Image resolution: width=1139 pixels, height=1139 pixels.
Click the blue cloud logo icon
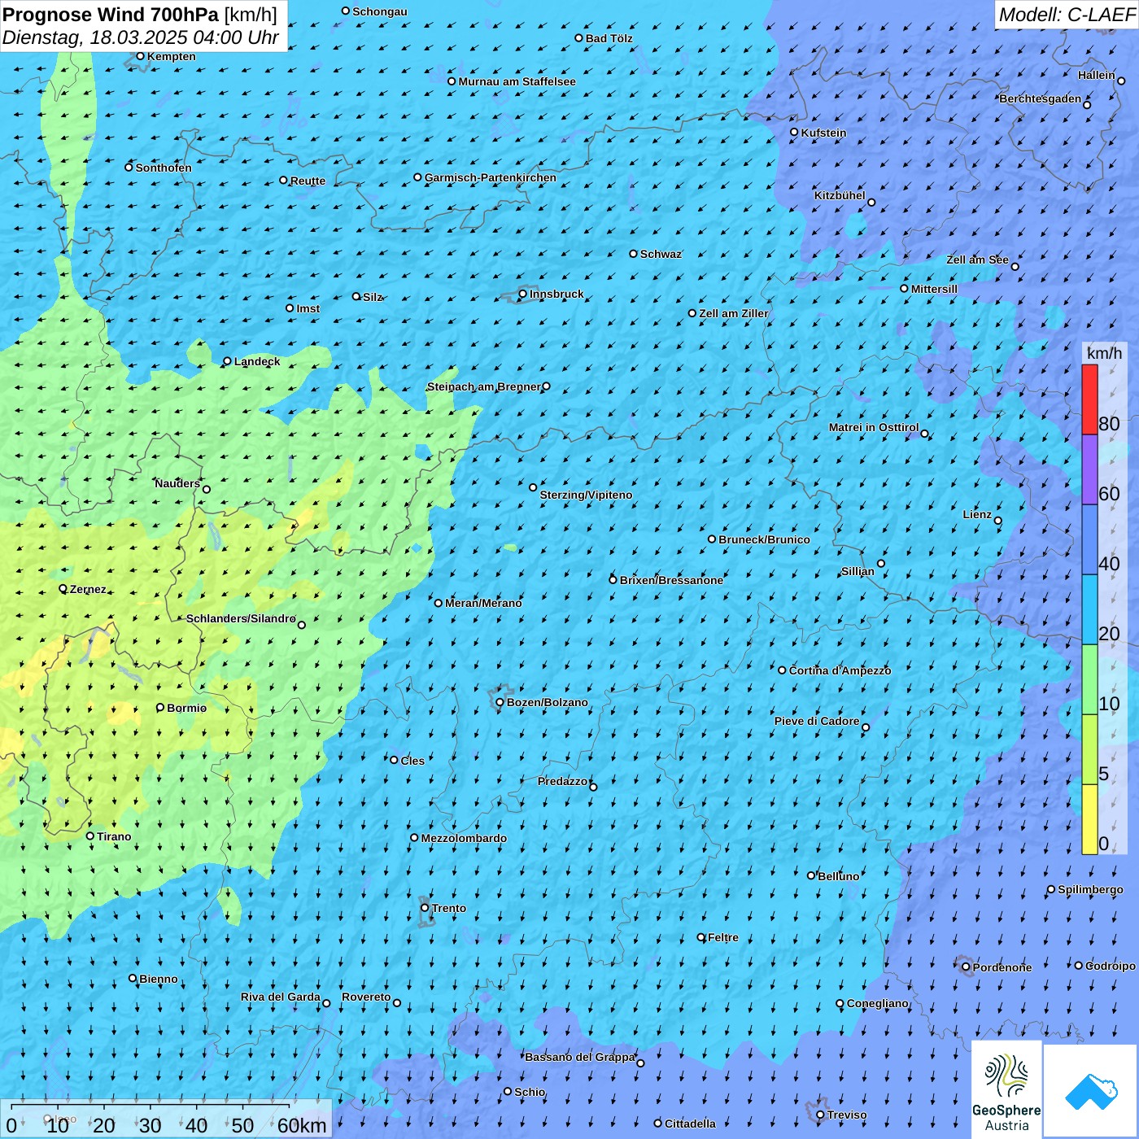[1091, 1091]
